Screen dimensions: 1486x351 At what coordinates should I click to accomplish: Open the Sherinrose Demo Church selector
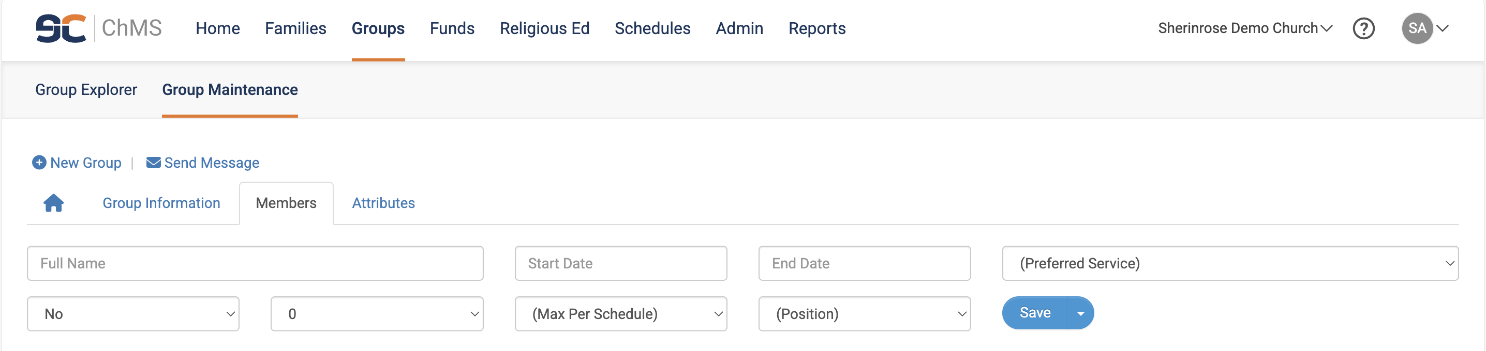(x=1245, y=28)
